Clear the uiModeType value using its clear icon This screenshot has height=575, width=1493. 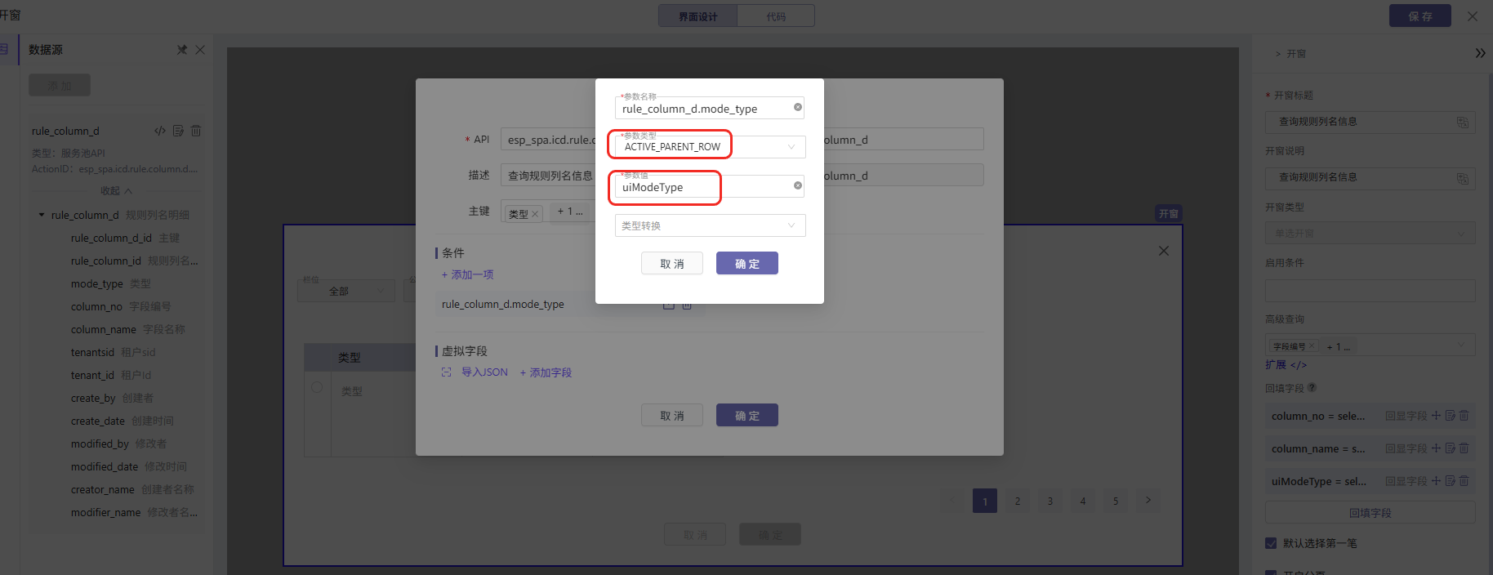point(798,185)
